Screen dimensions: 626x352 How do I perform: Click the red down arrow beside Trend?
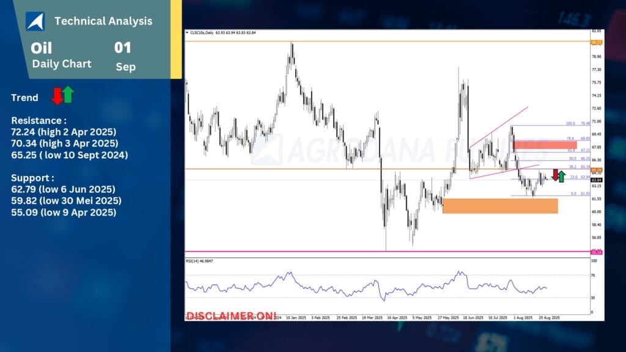click(x=56, y=96)
